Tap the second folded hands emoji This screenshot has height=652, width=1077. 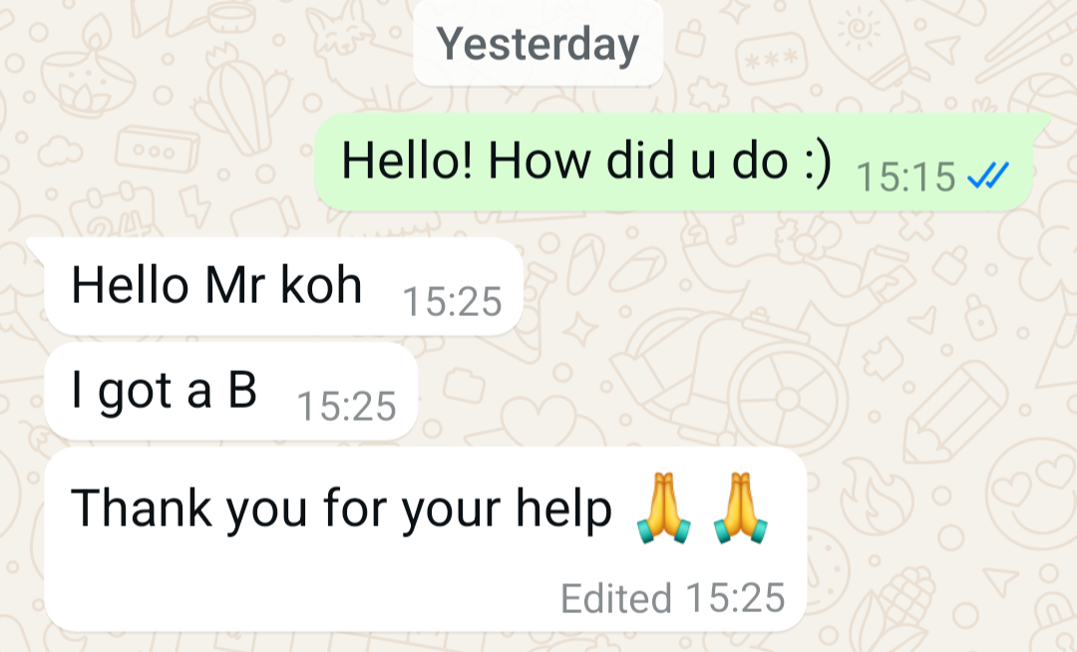(740, 507)
